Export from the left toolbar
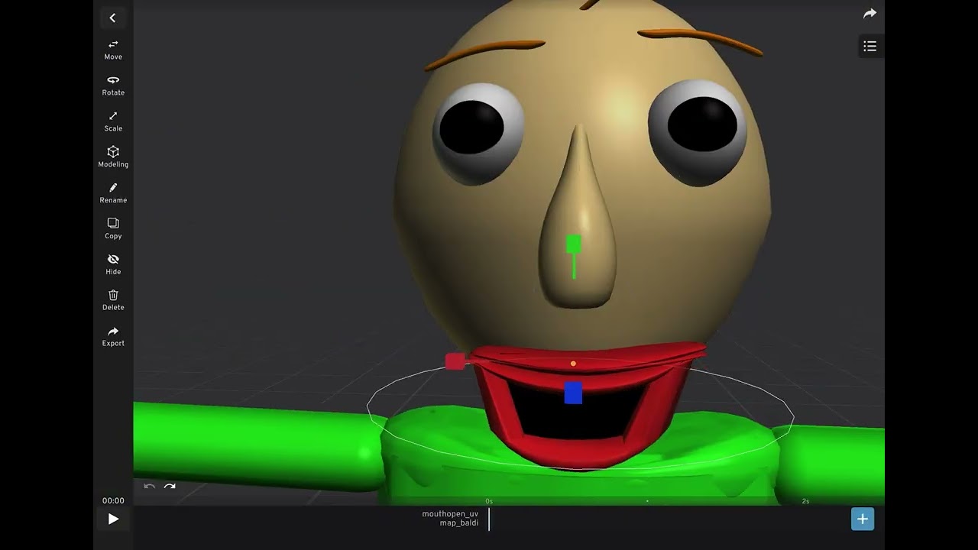 (113, 336)
